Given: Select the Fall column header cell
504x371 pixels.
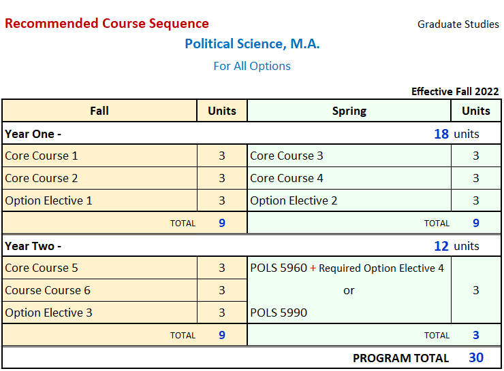Looking at the screenshot, I should coord(99,111).
